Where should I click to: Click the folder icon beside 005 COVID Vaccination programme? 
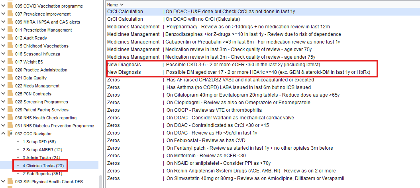tap(10, 6)
